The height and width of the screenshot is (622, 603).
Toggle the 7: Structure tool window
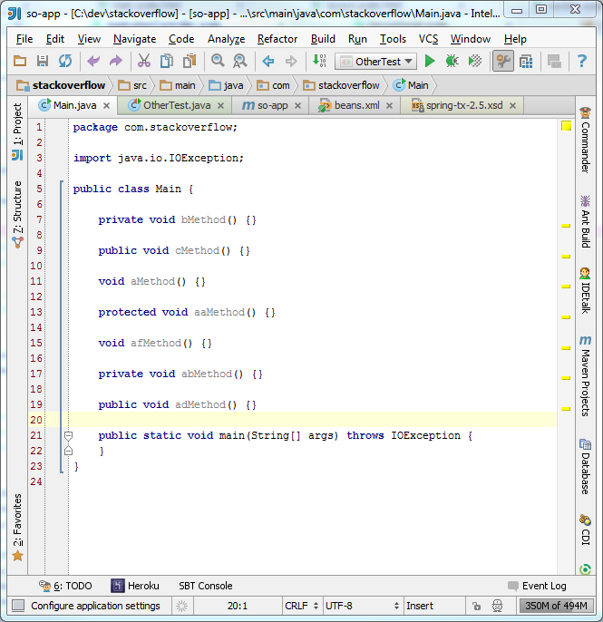pos(17,214)
